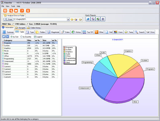Open the Folders tab
The width and height of the screenshot is (160, 121).
coord(40,32)
